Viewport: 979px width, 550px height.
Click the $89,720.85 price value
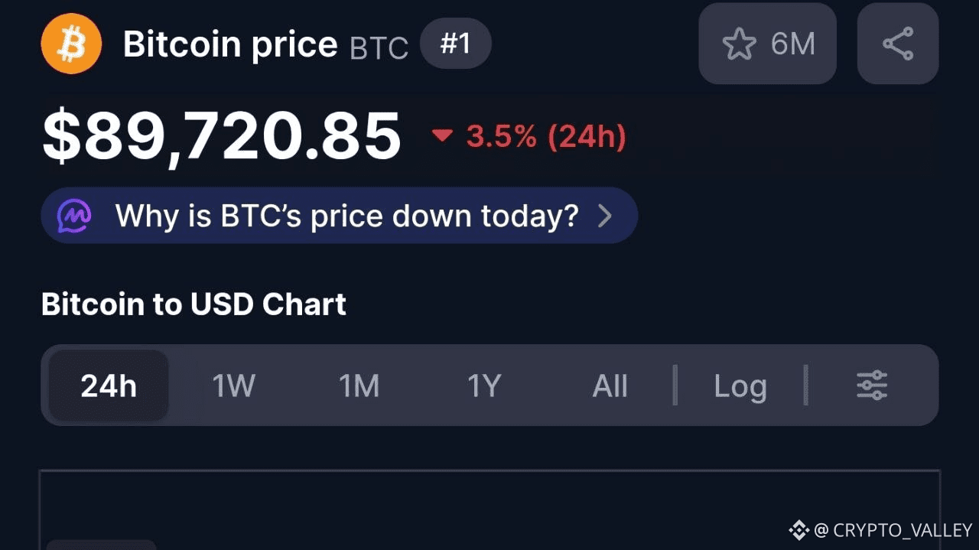[222, 136]
